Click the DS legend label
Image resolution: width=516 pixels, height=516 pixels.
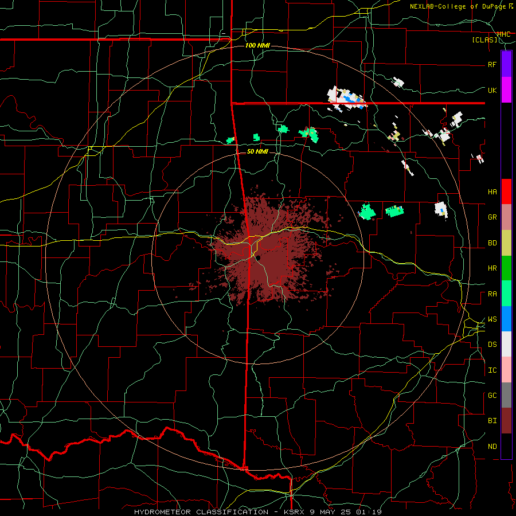coord(492,345)
